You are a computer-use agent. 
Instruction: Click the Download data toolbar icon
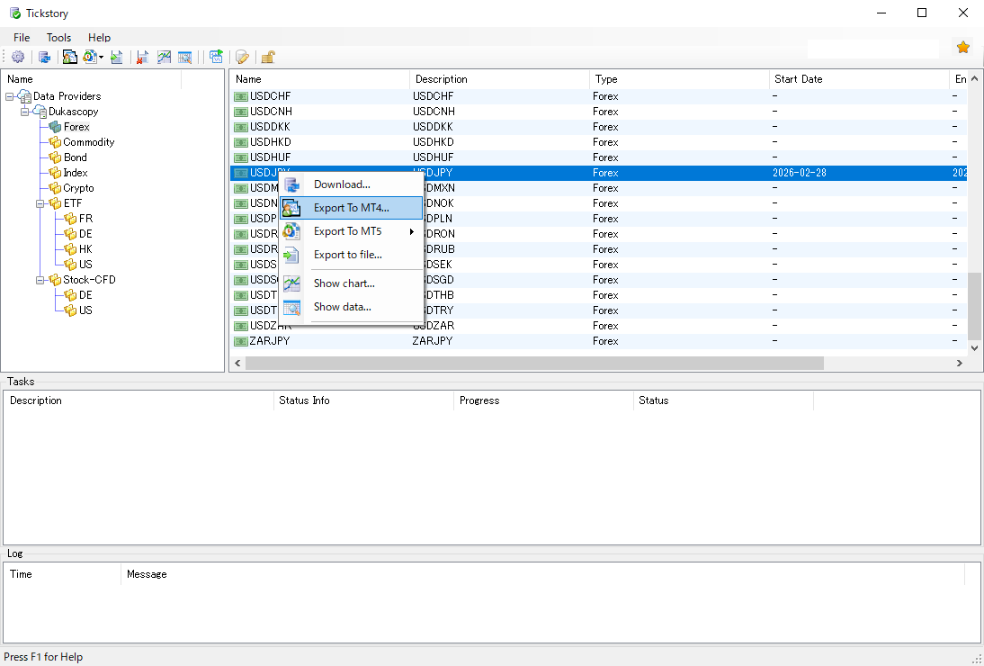[45, 57]
